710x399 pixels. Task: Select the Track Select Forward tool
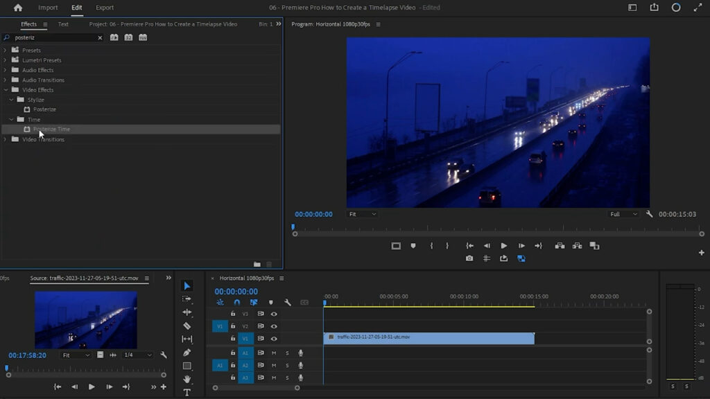tap(187, 299)
